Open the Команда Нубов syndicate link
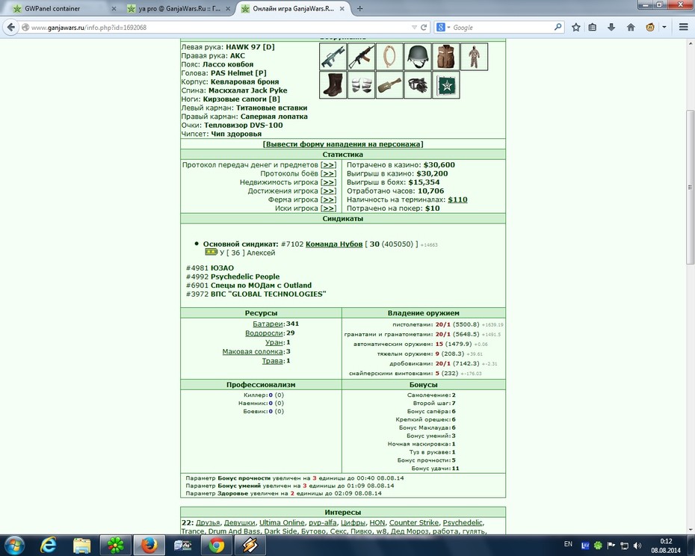Screen dimensions: 695x556 pos(334,244)
